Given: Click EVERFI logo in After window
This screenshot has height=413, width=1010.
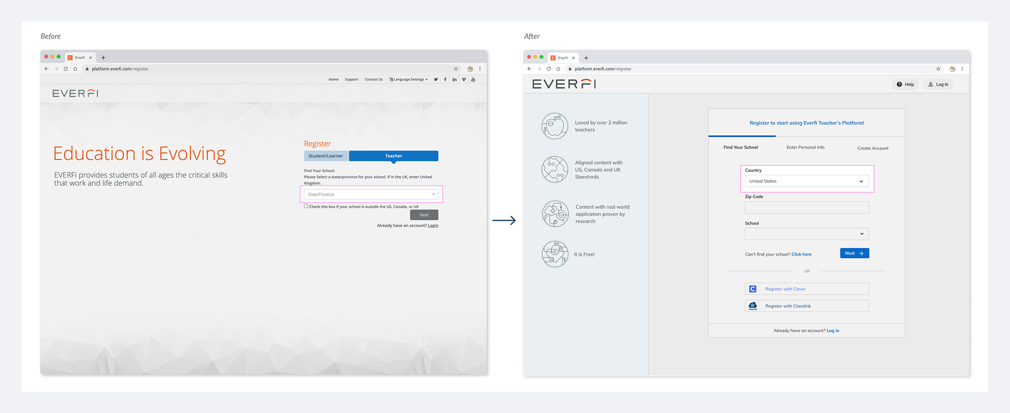Looking at the screenshot, I should (x=564, y=84).
